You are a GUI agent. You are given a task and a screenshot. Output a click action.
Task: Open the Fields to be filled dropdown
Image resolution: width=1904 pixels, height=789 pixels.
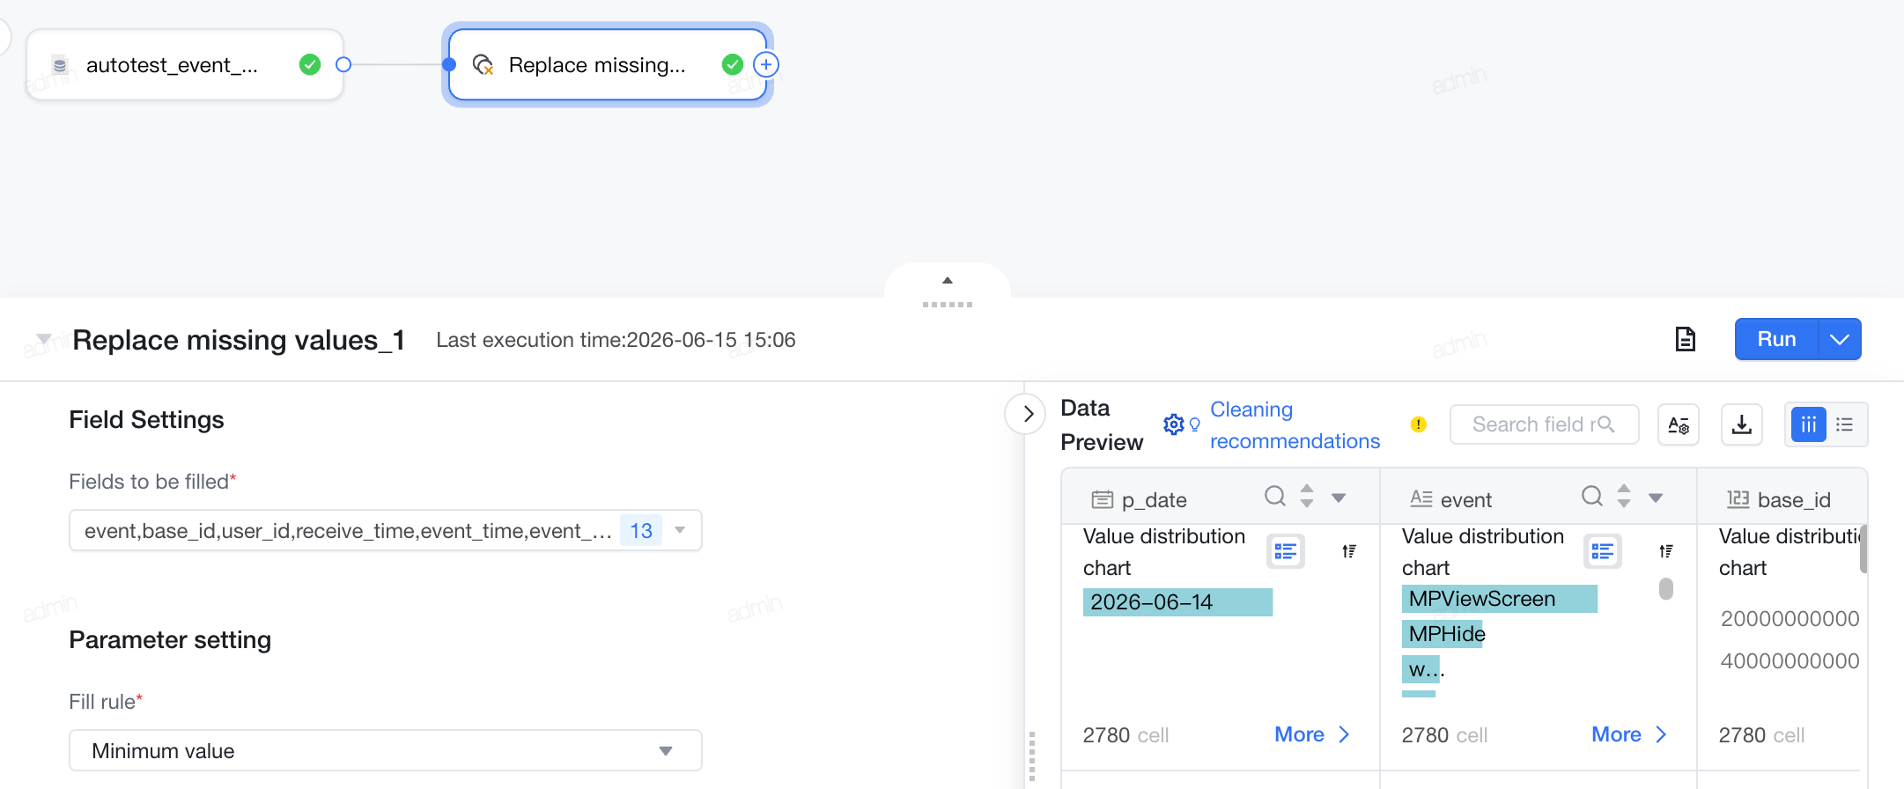tap(386, 530)
